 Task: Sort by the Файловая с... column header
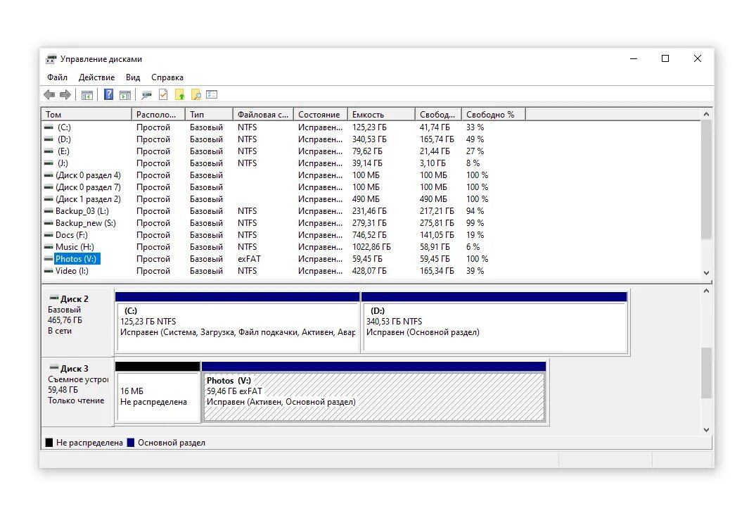263,114
